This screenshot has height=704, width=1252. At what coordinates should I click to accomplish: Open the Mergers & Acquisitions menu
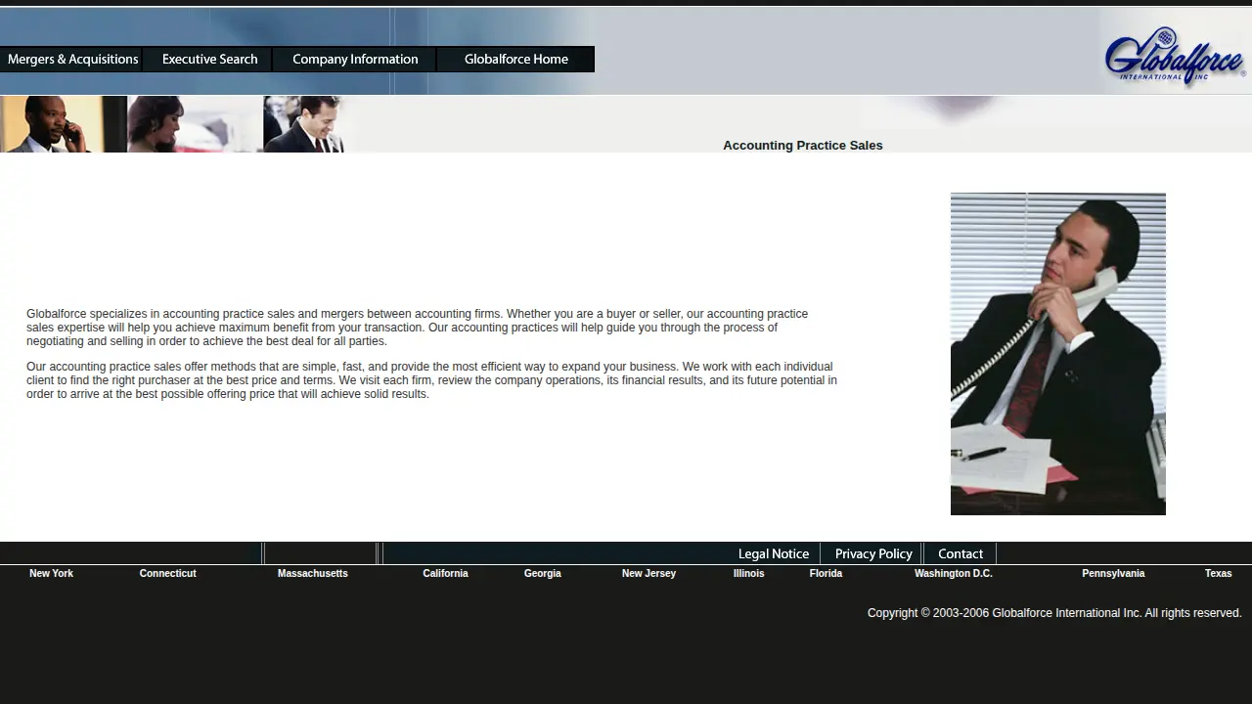click(71, 59)
